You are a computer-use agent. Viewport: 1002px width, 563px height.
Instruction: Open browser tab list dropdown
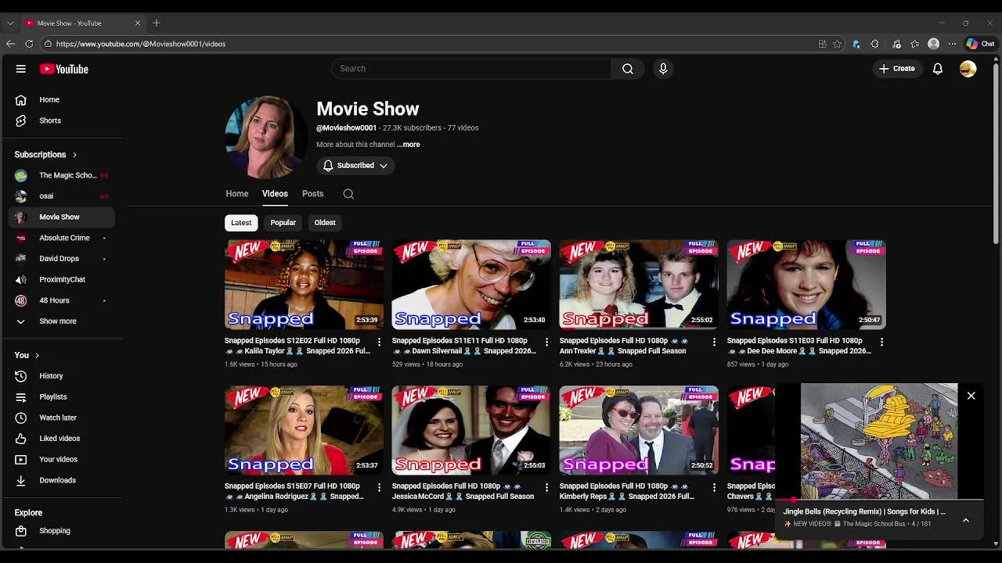click(10, 23)
